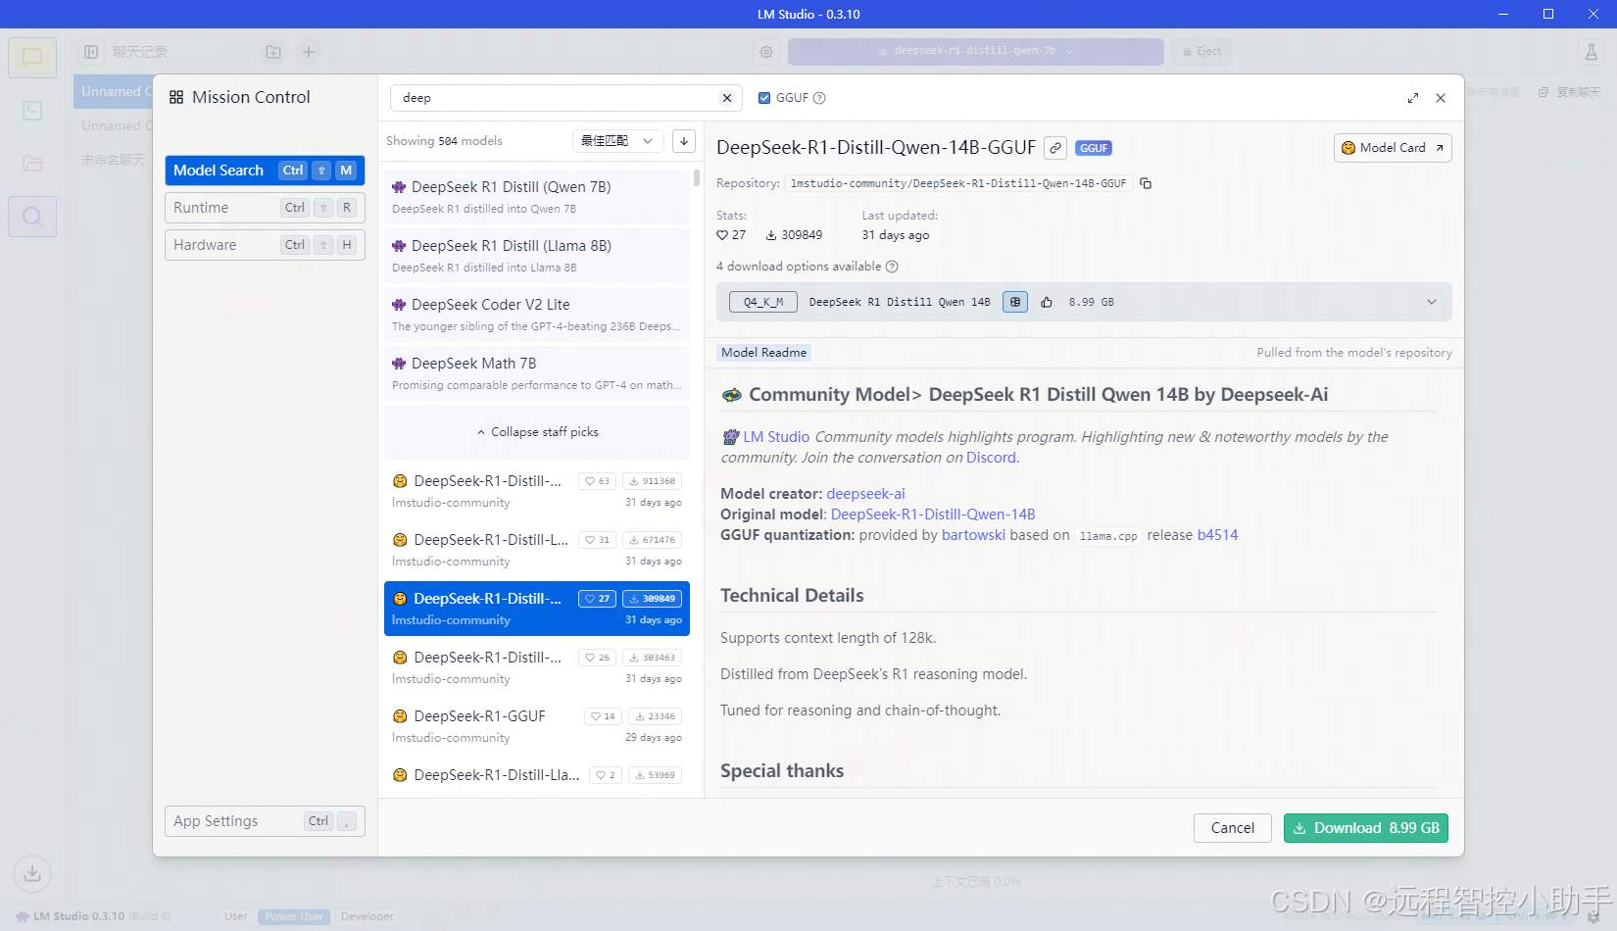Select DeepSeek Coder V2 Lite staff pick

tap(537, 315)
